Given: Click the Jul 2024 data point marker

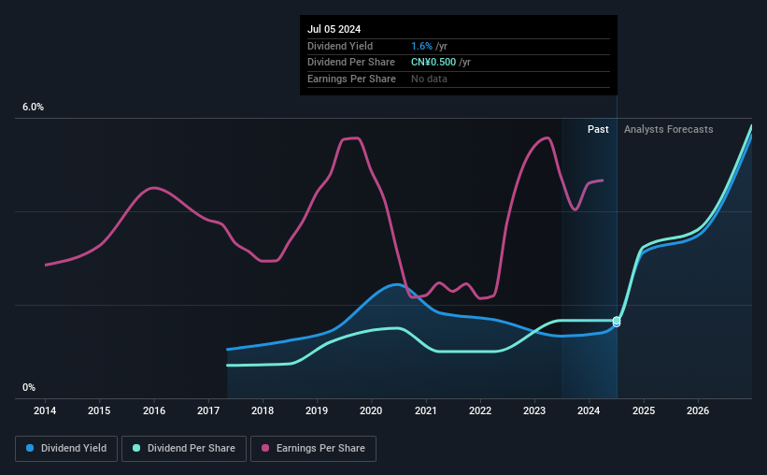Looking at the screenshot, I should click(x=617, y=322).
